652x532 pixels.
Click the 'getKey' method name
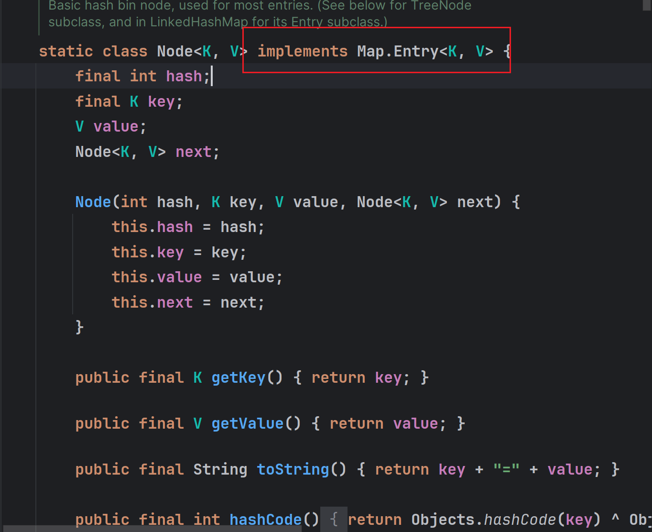(239, 377)
